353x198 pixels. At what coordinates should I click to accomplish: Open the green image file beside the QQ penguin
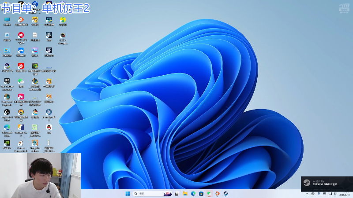[x=35, y=130]
